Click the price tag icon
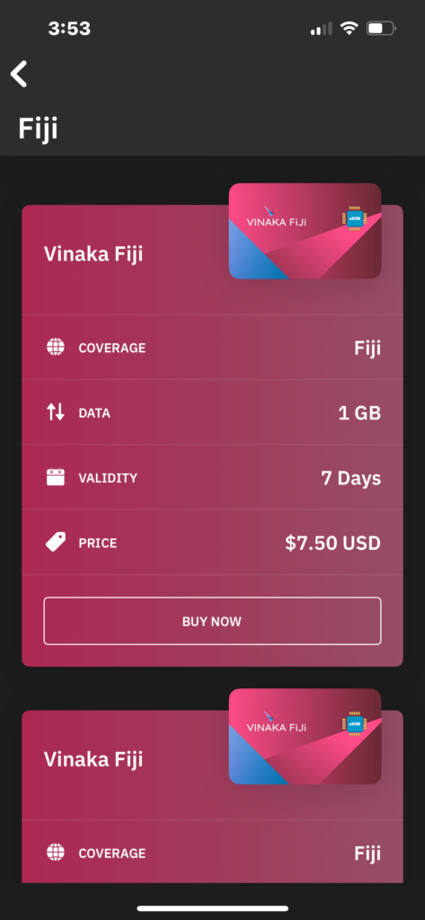Viewport: 425px width, 920px height. (x=55, y=542)
